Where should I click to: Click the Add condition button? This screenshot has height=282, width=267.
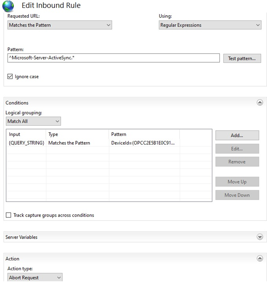(x=237, y=135)
